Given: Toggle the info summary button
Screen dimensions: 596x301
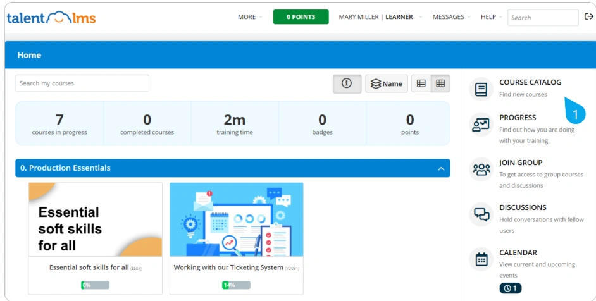Looking at the screenshot, I should [347, 83].
